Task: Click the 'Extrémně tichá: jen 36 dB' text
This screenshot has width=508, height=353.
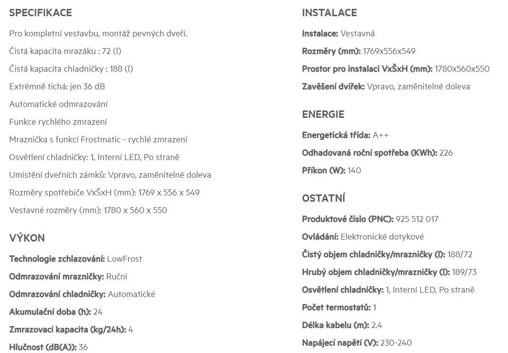Action: (x=57, y=86)
